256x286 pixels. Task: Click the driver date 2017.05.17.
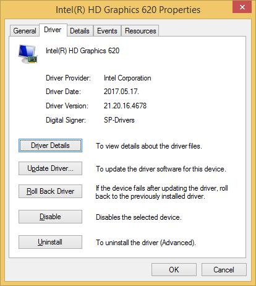[121, 92]
